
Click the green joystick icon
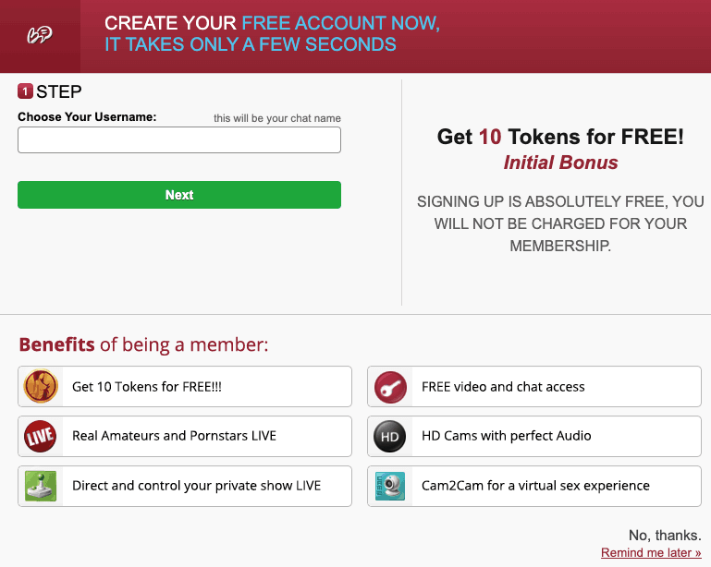pyautogui.click(x=41, y=486)
